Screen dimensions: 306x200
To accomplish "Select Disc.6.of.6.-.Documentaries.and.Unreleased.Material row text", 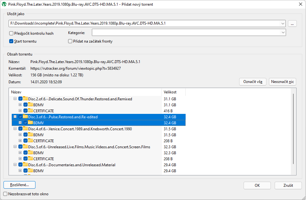I will point(72,165).
